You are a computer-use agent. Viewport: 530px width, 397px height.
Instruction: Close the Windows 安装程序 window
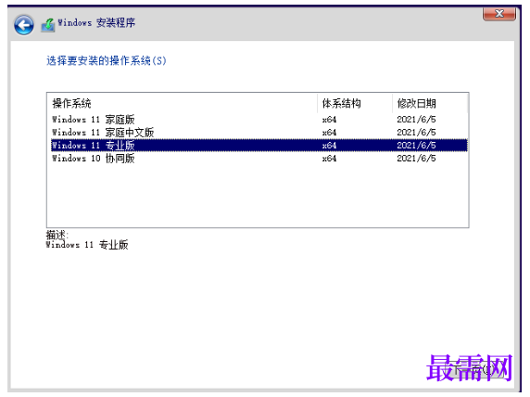(499, 14)
